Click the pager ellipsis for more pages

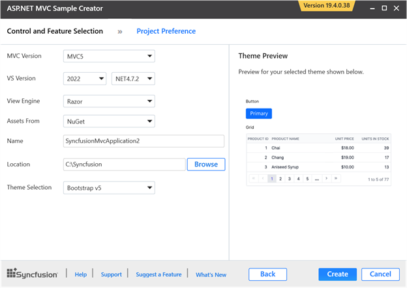coord(317,179)
